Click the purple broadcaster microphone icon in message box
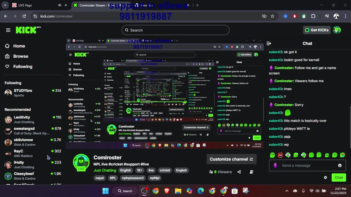Screen dimensions: 351x197 click(x=275, y=166)
